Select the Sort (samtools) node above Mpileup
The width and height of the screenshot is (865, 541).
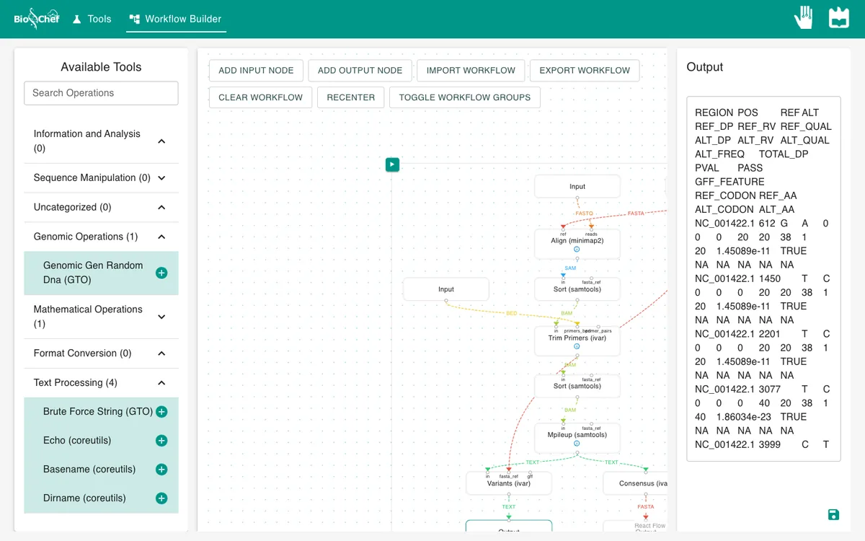tap(577, 386)
